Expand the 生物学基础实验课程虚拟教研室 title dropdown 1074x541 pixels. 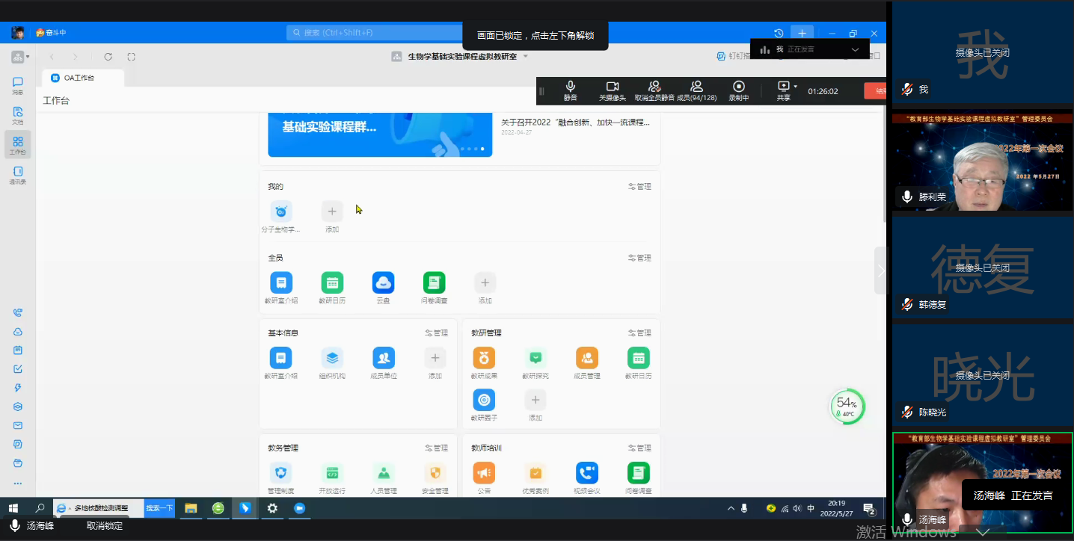tap(526, 57)
